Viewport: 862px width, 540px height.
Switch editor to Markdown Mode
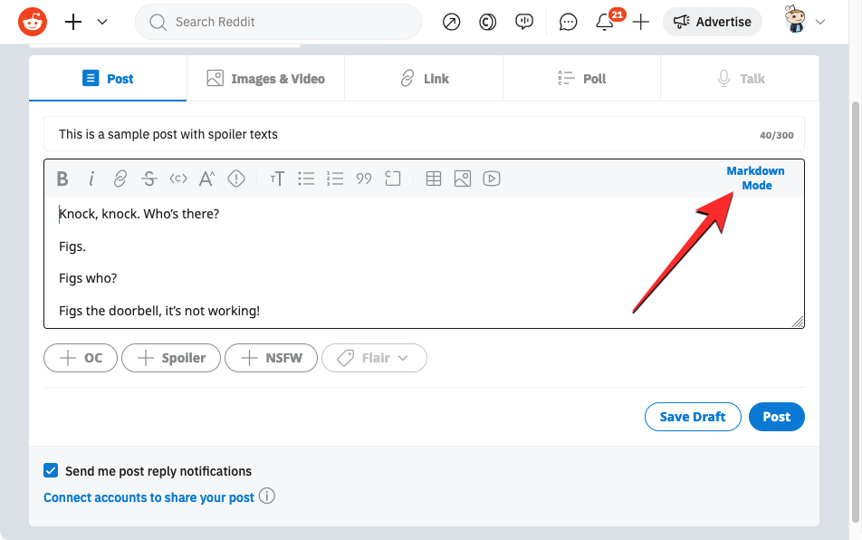[755, 178]
